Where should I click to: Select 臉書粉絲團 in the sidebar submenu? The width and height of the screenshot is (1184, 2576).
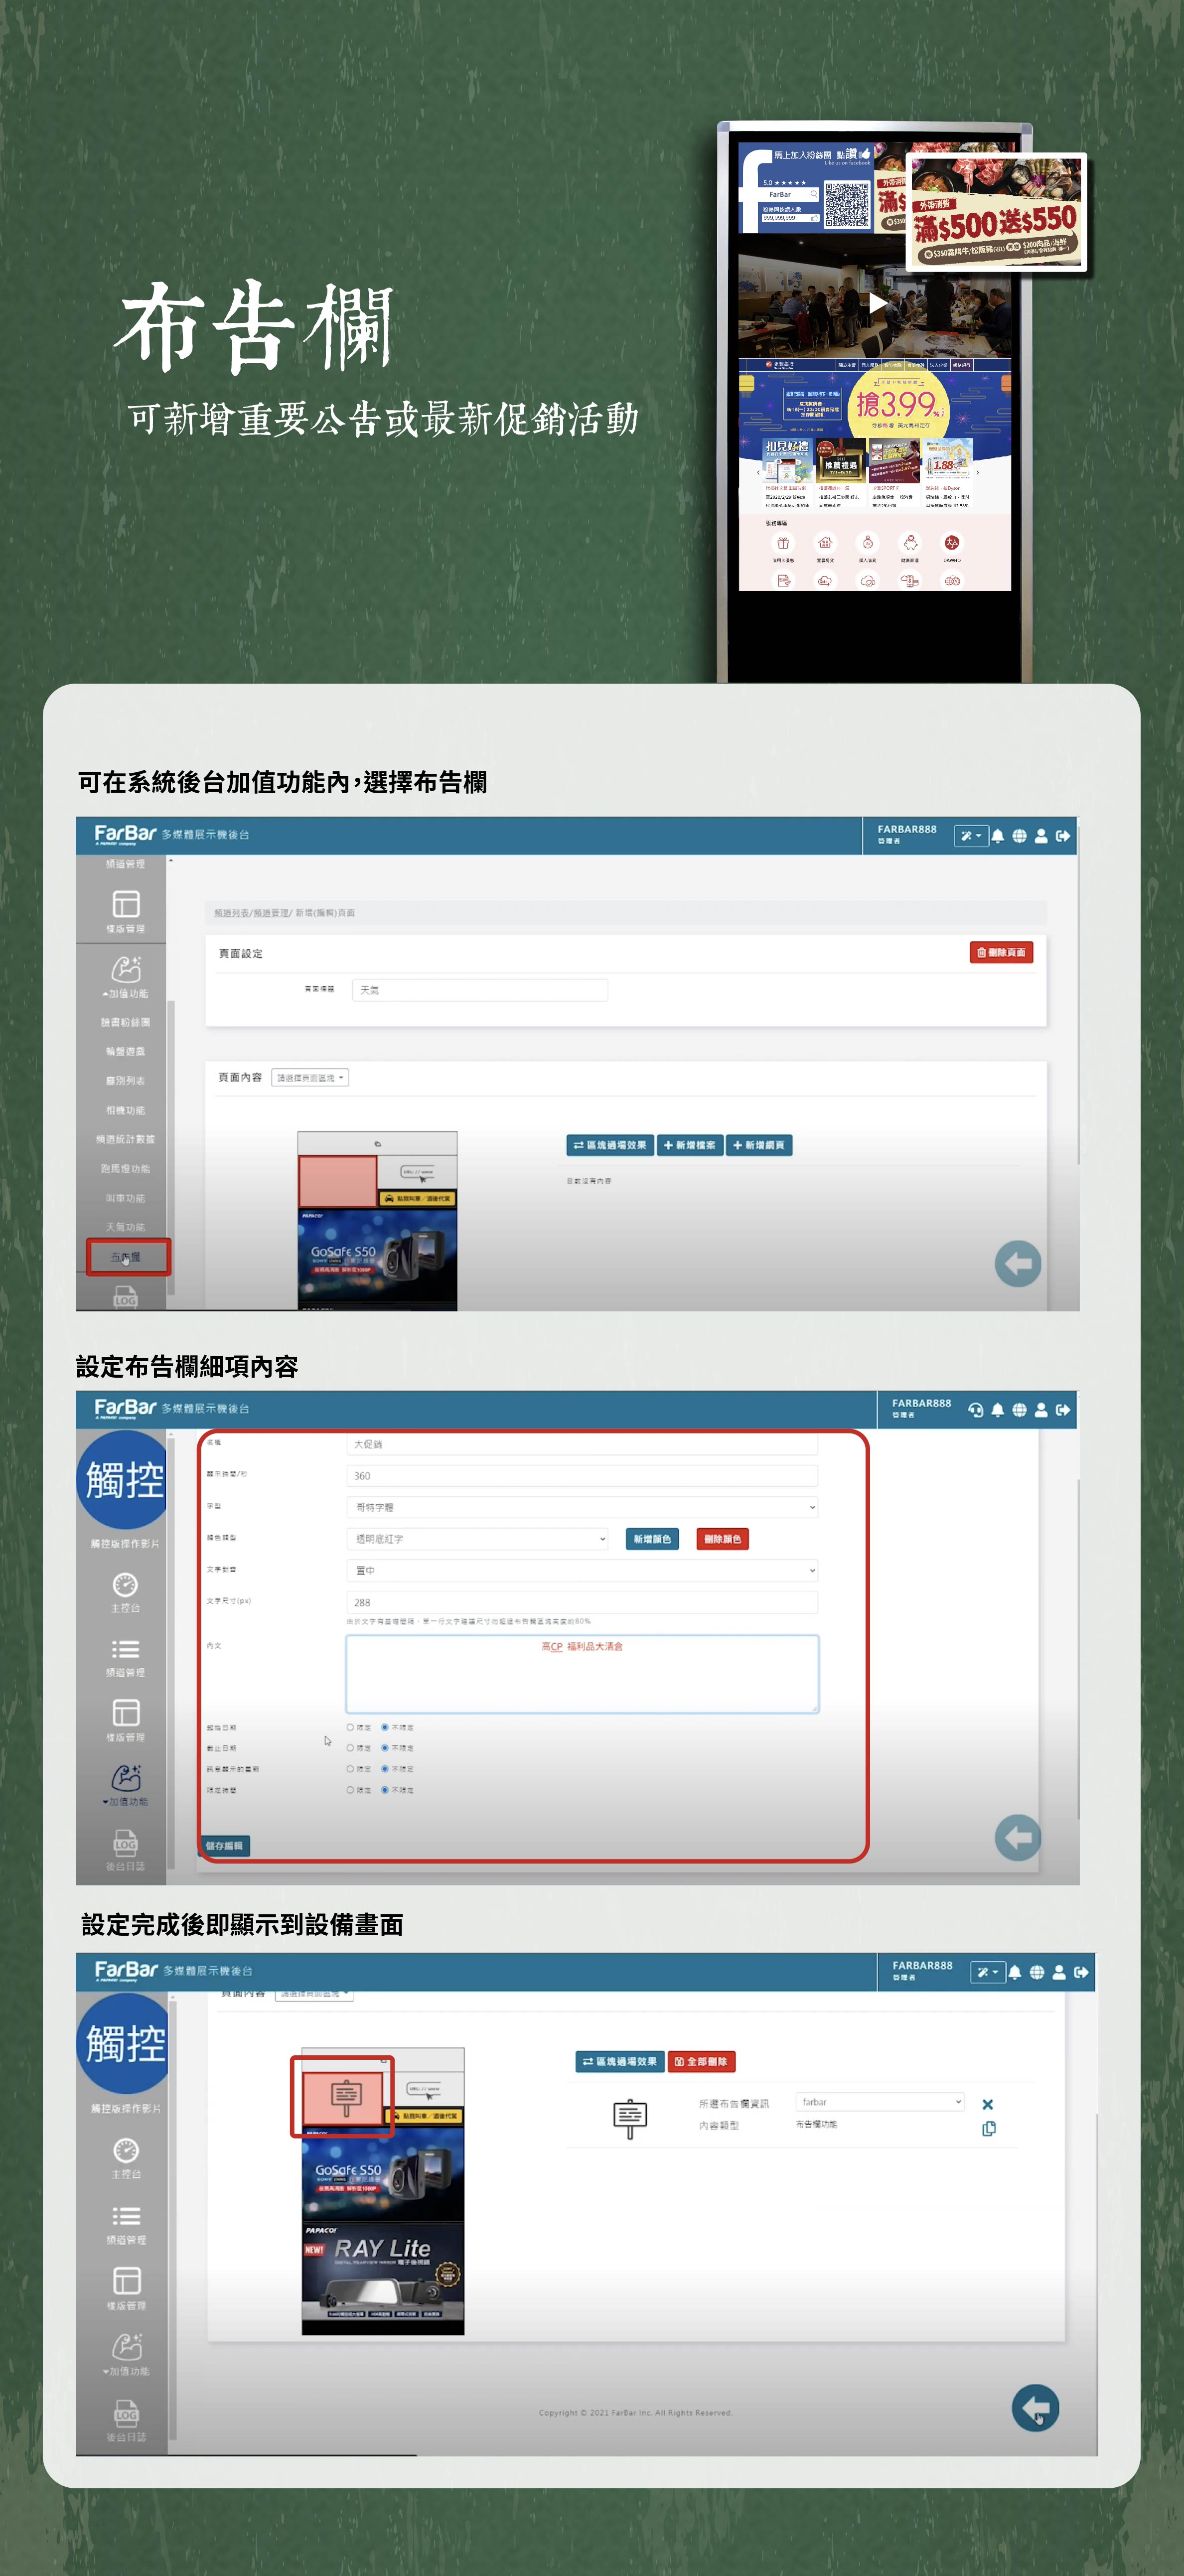point(125,1023)
